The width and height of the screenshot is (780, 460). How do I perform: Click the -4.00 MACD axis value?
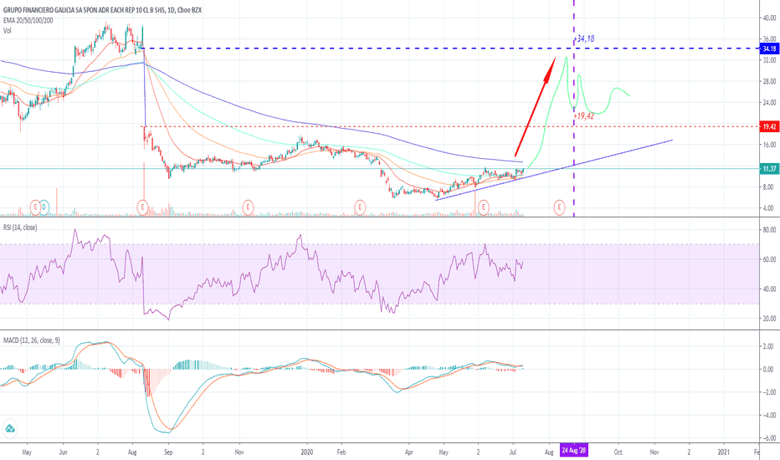(x=768, y=415)
